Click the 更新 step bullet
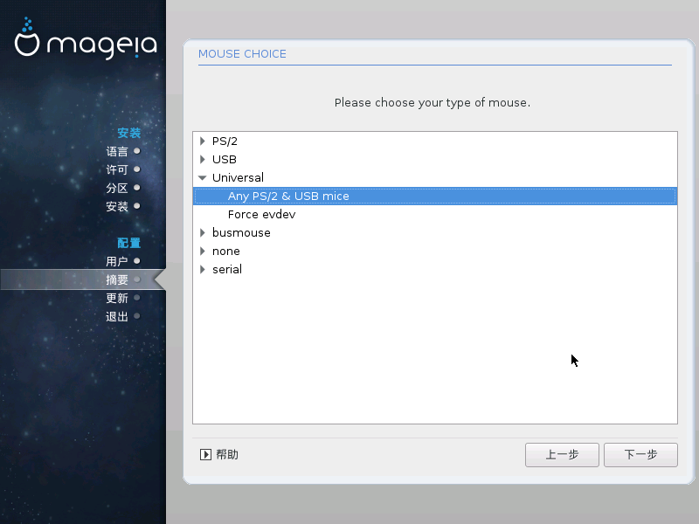The height and width of the screenshot is (524, 699). coord(137,298)
